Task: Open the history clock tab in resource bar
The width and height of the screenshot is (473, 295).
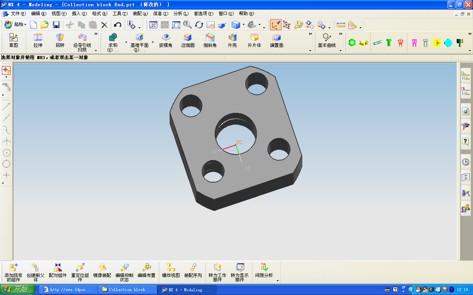Action: (x=466, y=162)
